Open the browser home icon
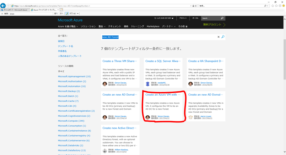286x155 pixels. point(273,6)
